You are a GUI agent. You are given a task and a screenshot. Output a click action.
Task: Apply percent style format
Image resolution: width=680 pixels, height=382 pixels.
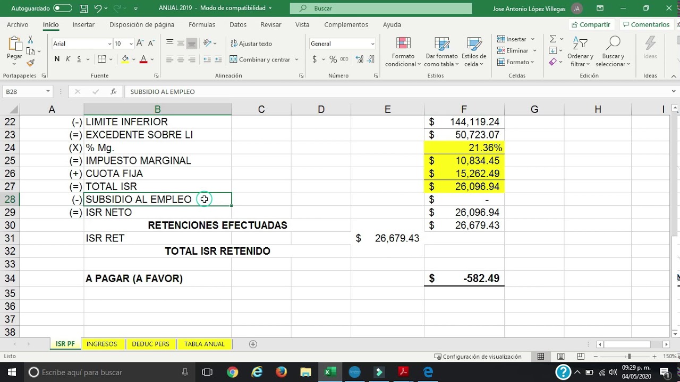[333, 59]
